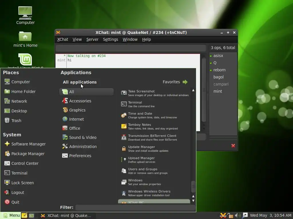Select Office category
The width and height of the screenshot is (293, 219).
[x=86, y=128]
